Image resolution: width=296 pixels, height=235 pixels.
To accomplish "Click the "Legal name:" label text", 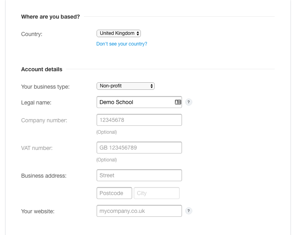I will (x=36, y=102).
